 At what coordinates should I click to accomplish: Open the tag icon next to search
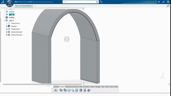tap(101, 2)
